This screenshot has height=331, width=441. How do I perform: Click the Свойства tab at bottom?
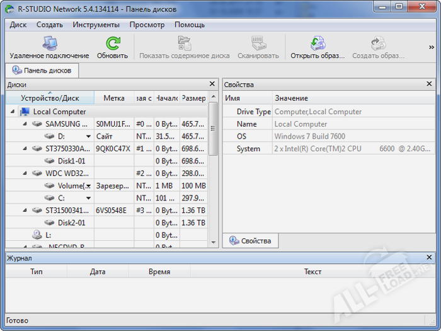(x=251, y=241)
